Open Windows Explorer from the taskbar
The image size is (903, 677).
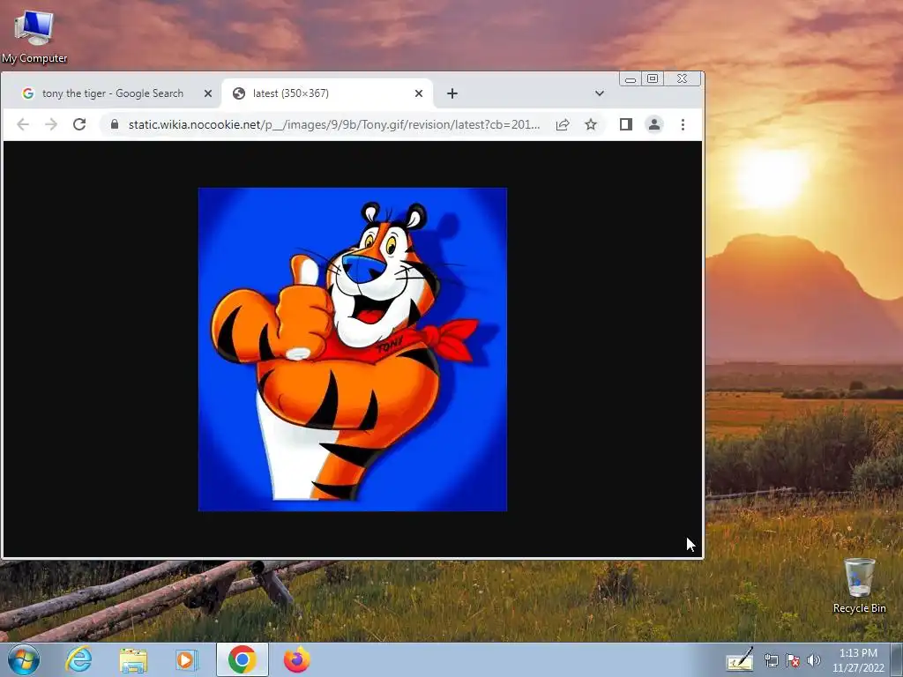tap(133, 659)
